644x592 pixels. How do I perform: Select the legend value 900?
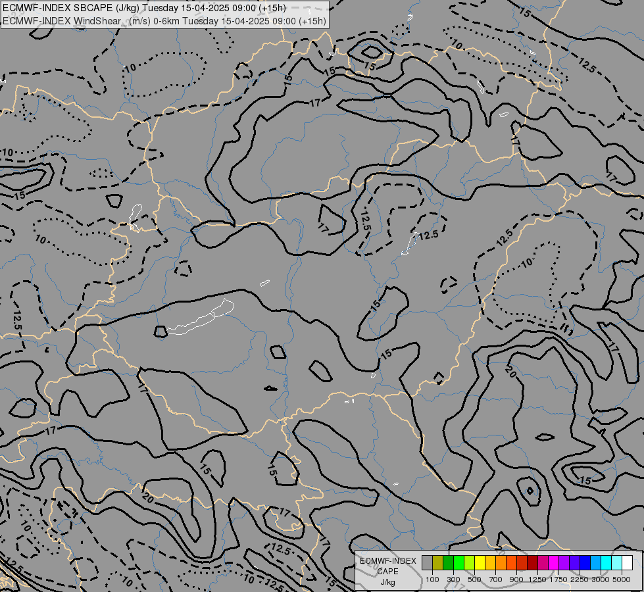[516, 580]
